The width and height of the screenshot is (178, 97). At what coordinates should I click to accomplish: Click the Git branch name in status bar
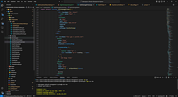pyautogui.click(x=14, y=96)
